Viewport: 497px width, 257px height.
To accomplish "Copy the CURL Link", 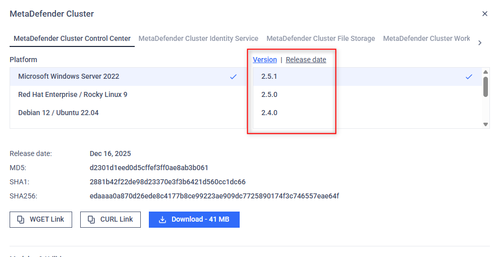I will 111,220.
